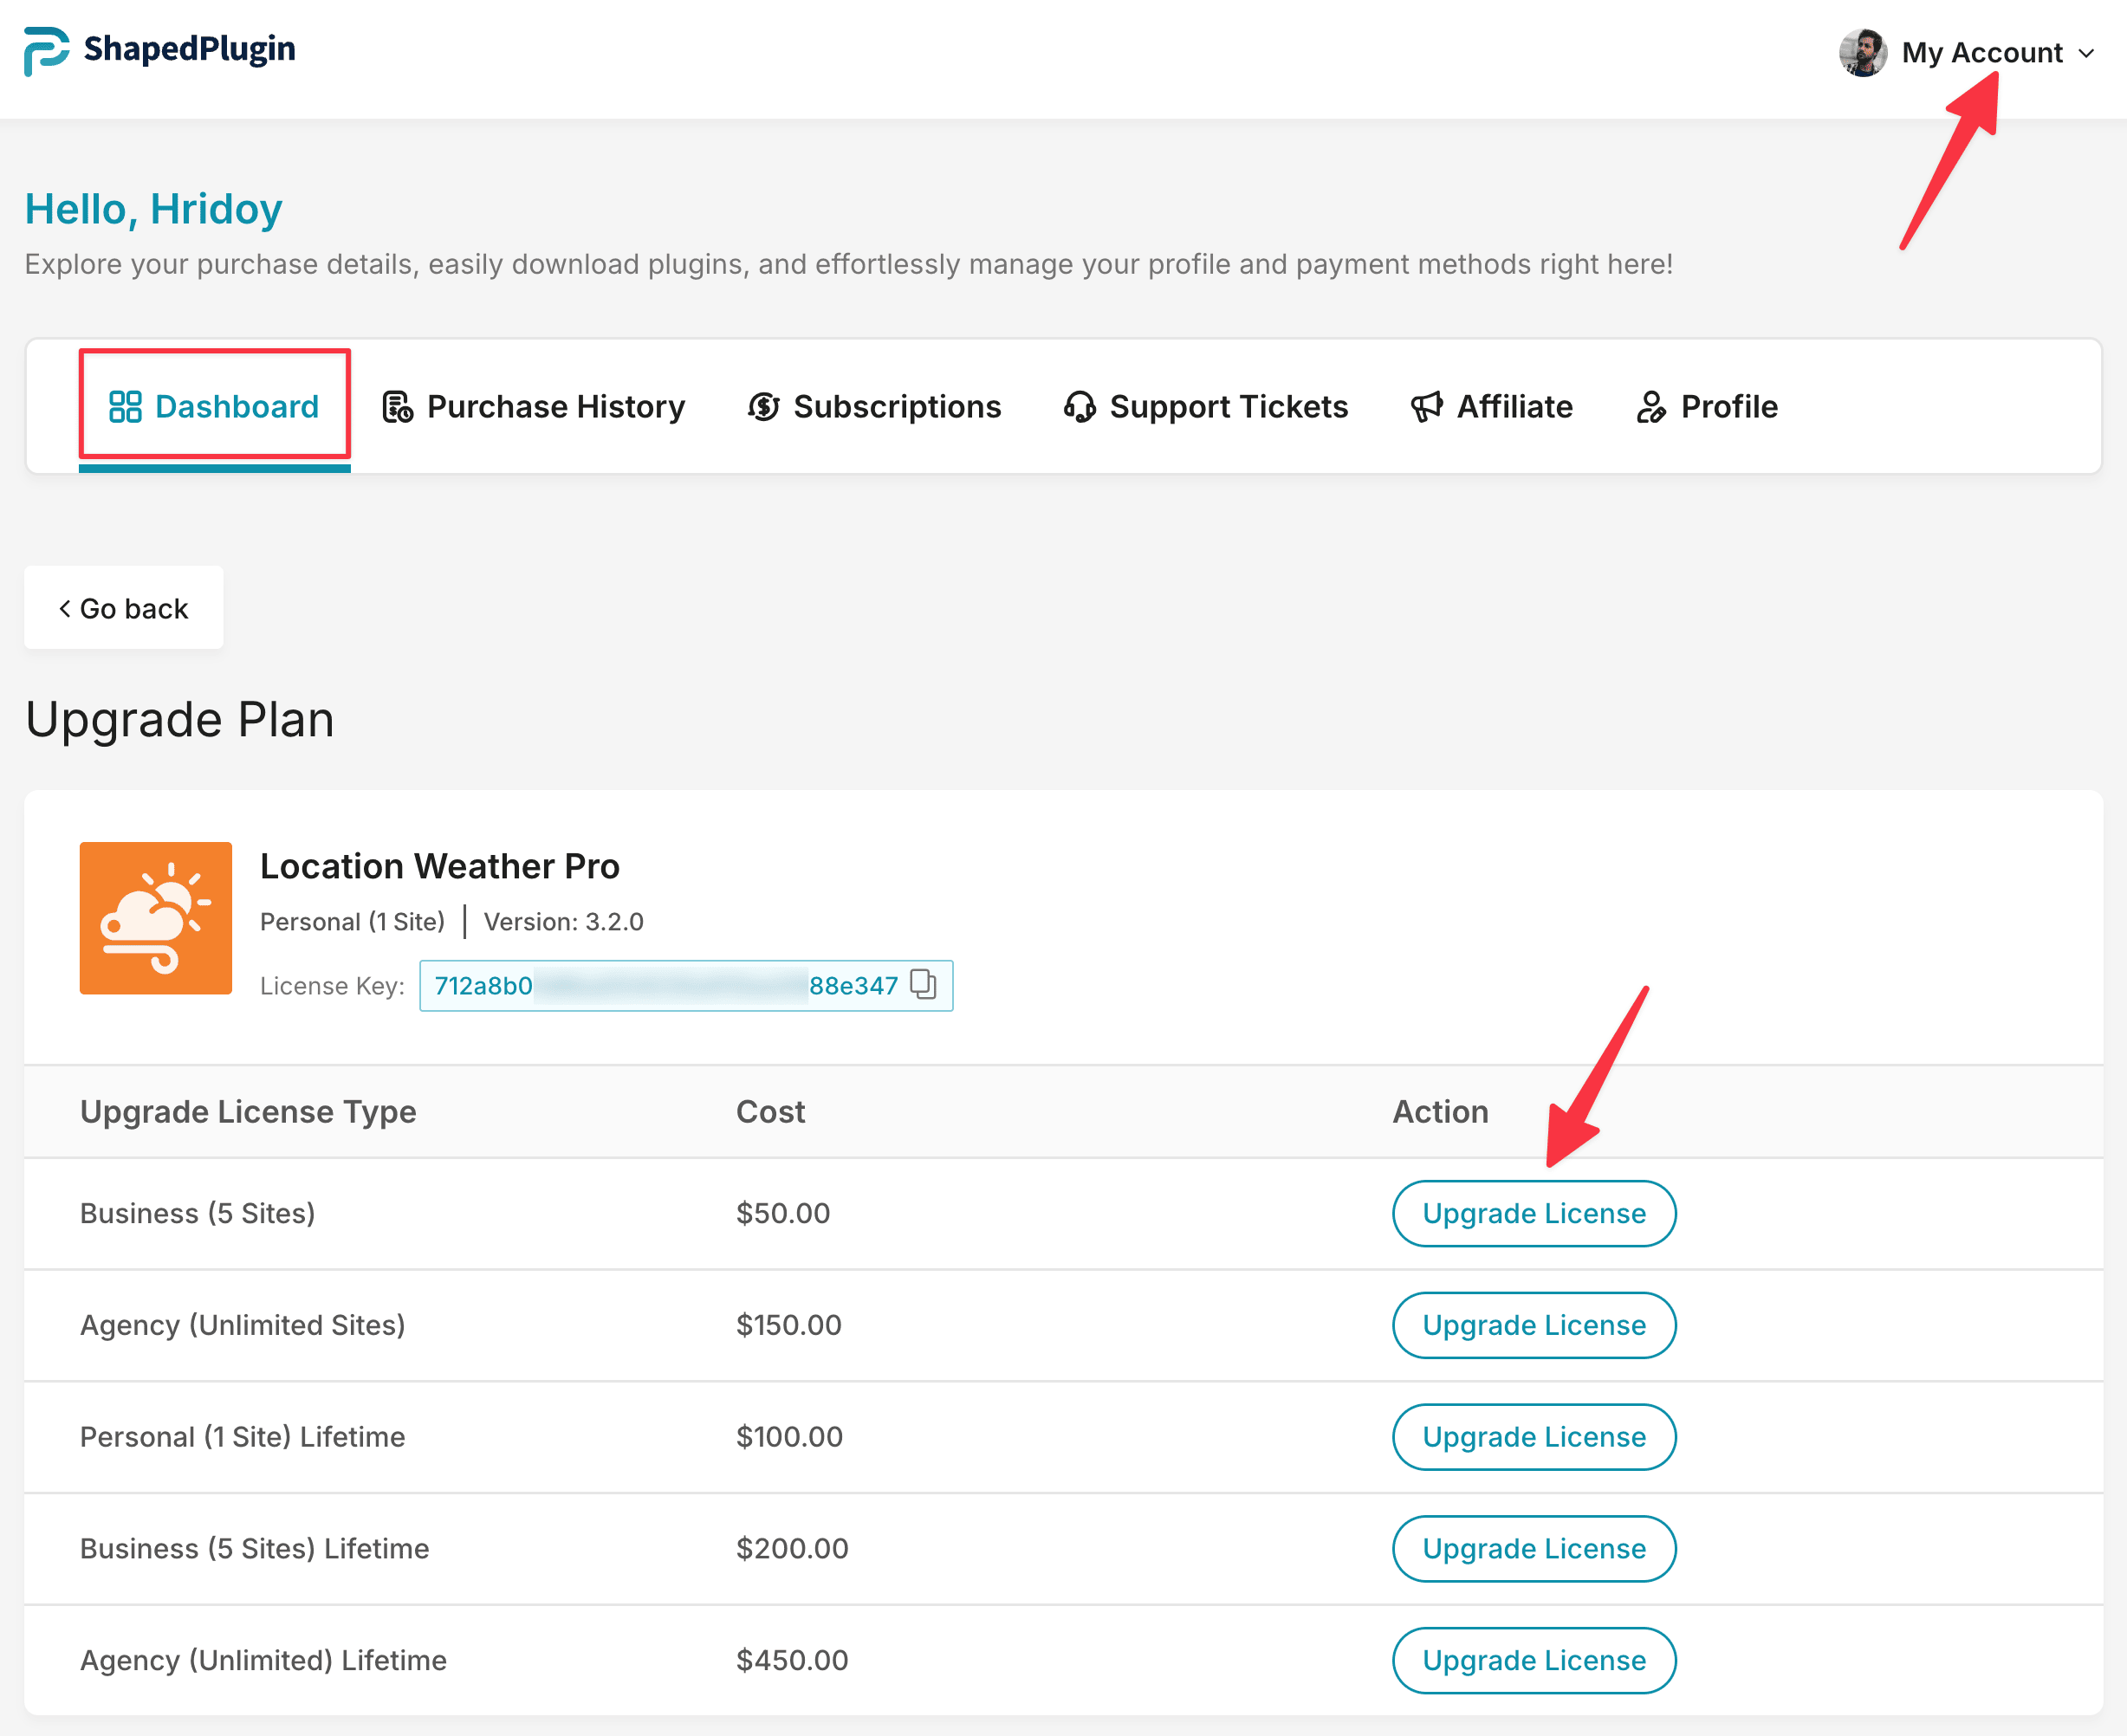Click the 'Upgrade Plan' heading
Image resolution: width=2127 pixels, height=1736 pixels.
tap(180, 720)
